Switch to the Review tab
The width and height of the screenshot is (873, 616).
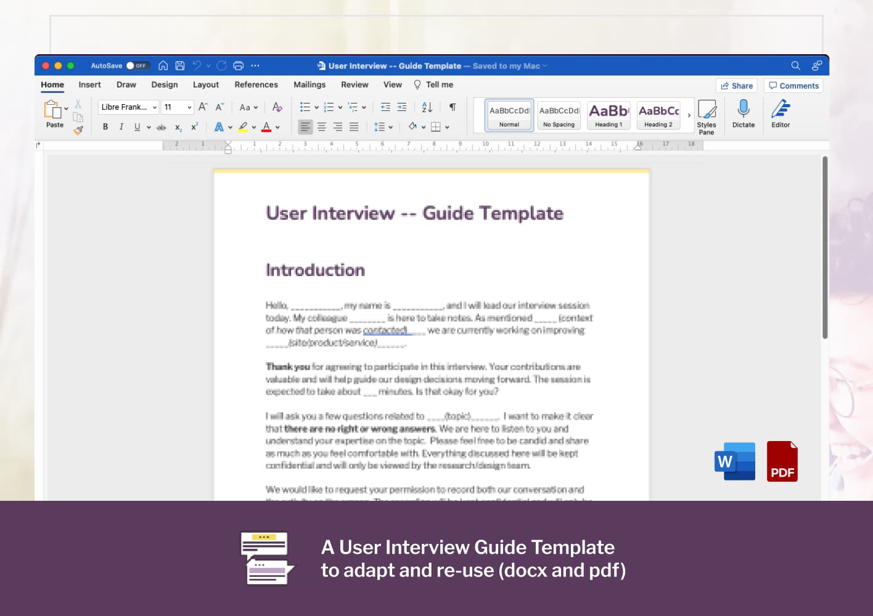[x=355, y=85]
